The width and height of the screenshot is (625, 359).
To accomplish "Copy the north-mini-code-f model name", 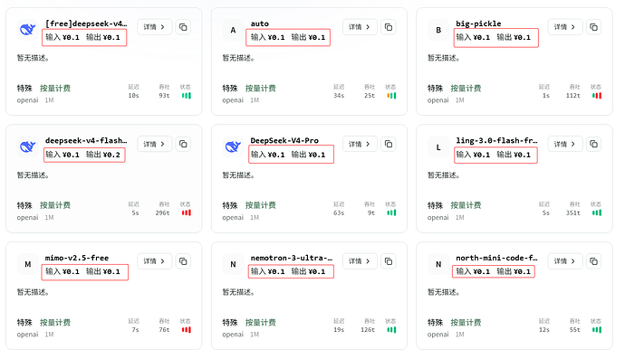I will pyautogui.click(x=593, y=261).
